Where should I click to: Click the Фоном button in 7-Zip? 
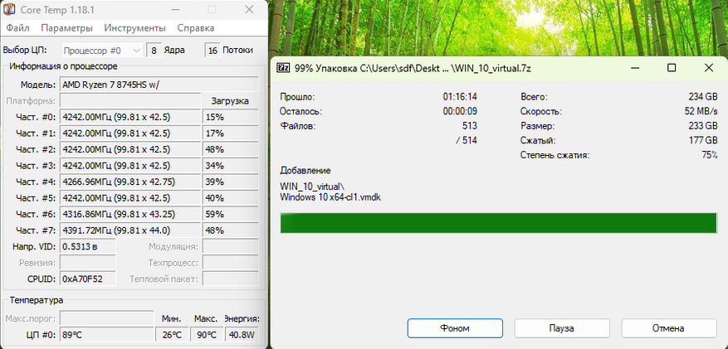[x=455, y=328]
